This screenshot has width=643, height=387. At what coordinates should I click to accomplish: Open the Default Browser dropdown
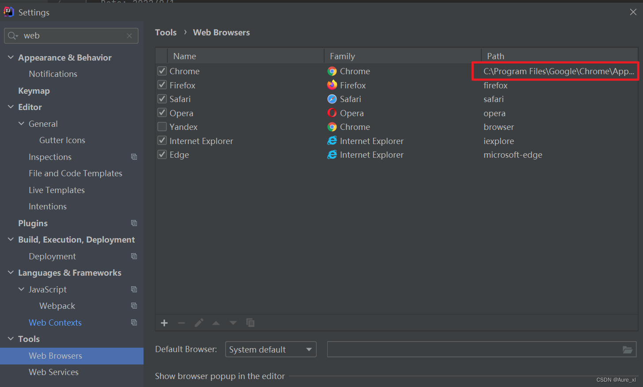[271, 349]
